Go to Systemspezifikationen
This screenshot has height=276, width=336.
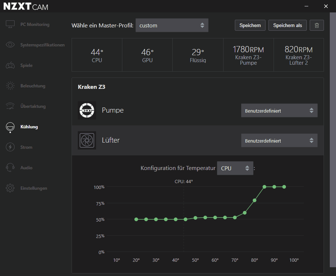point(42,45)
